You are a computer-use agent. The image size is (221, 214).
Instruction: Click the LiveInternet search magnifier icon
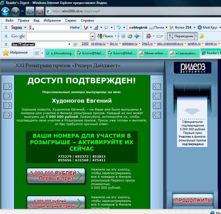click(x=75, y=44)
